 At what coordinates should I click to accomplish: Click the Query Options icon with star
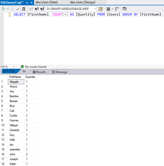point(100,9)
